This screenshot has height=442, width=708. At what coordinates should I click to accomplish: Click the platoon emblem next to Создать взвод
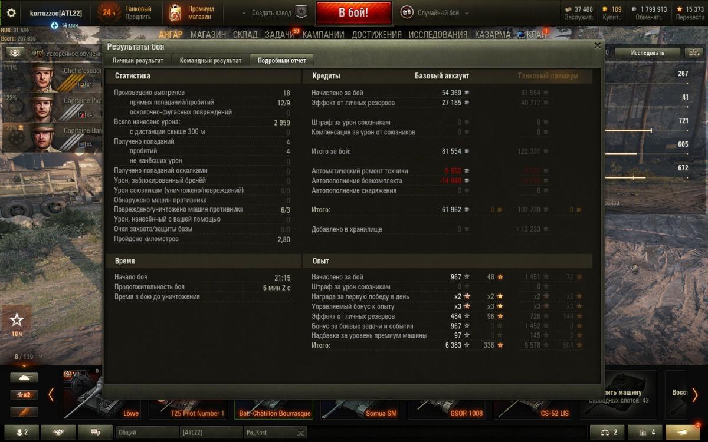click(301, 12)
